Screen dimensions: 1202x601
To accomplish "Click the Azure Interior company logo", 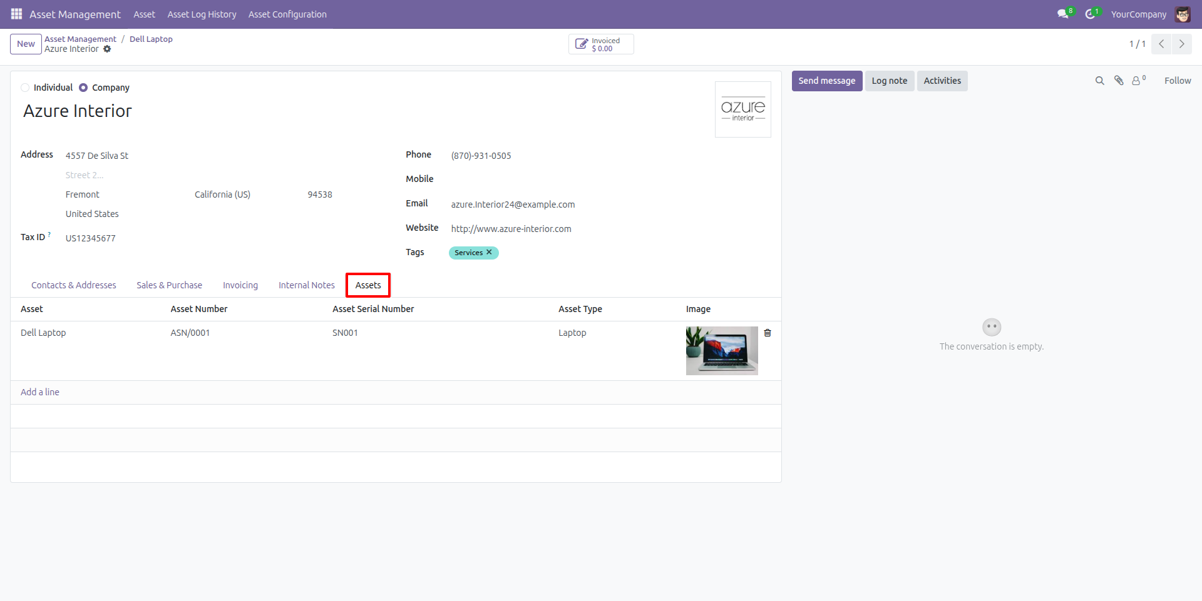I will 743,109.
